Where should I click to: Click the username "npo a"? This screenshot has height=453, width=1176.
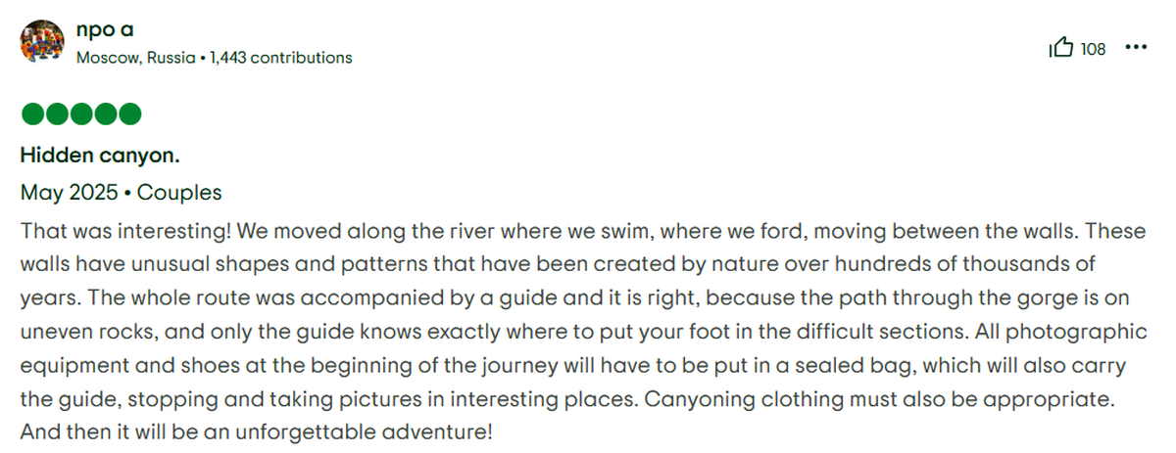pyautogui.click(x=105, y=30)
